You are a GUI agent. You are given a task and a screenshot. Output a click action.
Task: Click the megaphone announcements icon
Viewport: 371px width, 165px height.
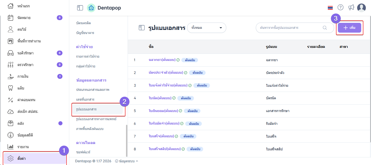(351, 8)
